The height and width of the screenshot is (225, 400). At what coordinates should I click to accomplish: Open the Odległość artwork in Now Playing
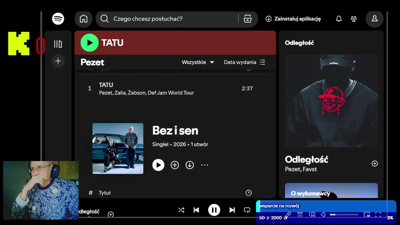point(331,101)
